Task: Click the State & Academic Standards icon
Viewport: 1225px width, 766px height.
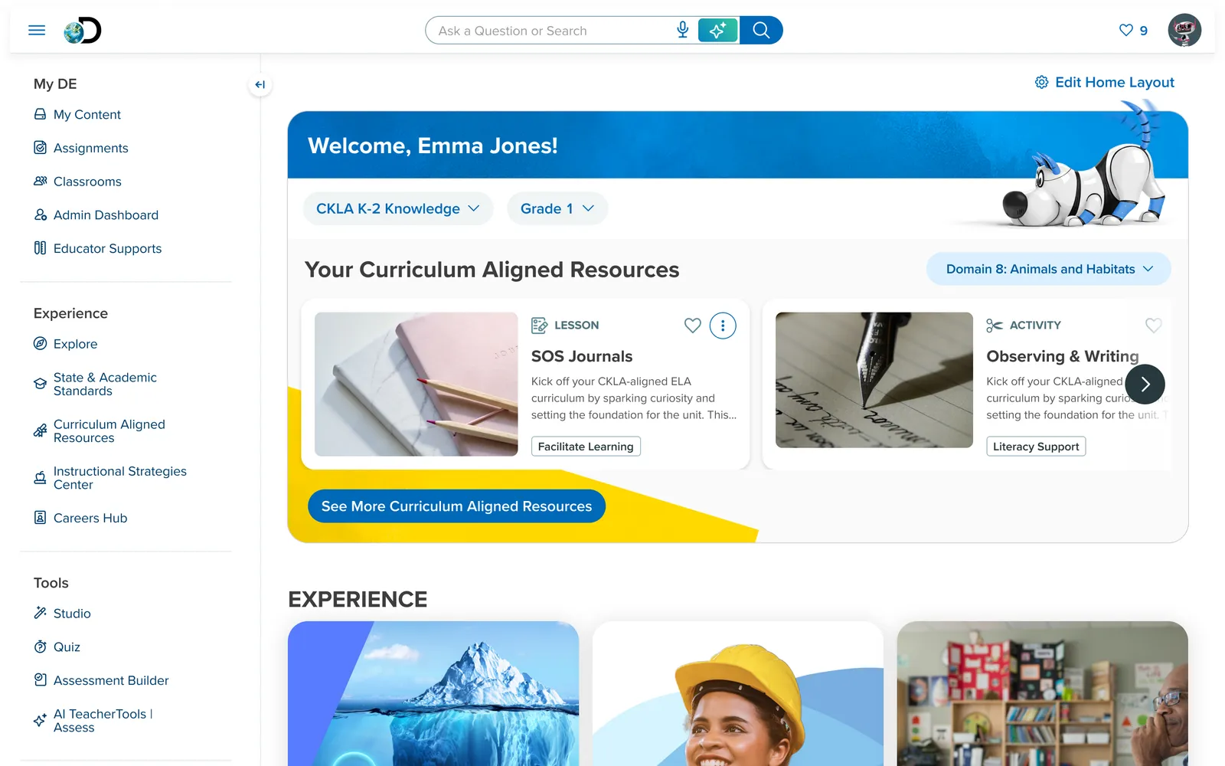Action: pos(40,384)
